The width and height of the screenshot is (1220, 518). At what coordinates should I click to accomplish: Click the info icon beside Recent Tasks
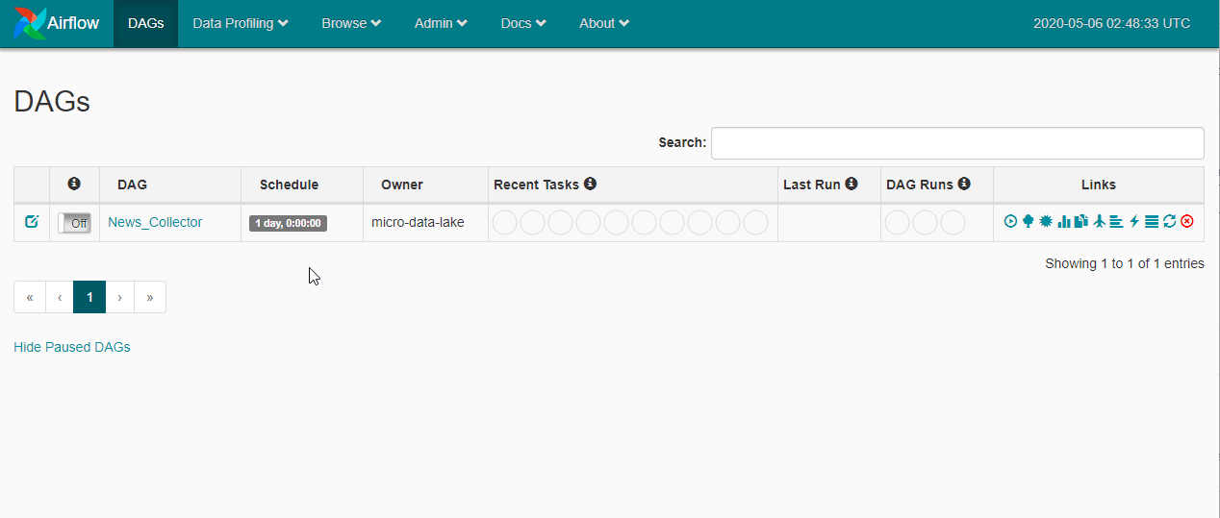pos(590,184)
